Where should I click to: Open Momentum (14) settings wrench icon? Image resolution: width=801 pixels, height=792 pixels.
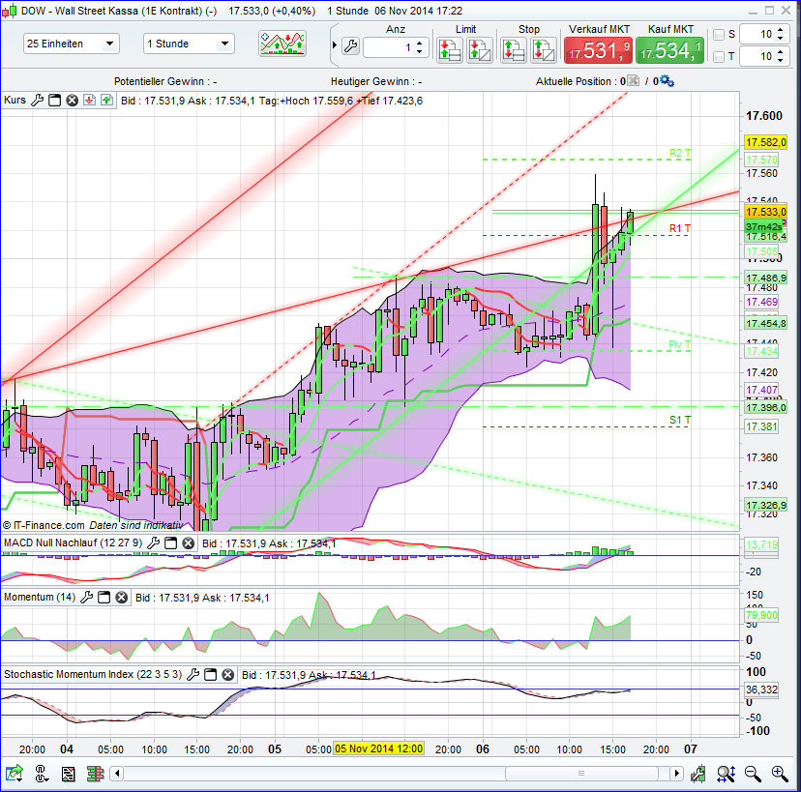pyautogui.click(x=86, y=597)
